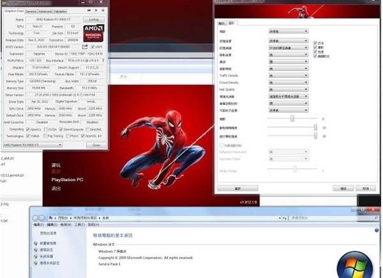Click the OK (確定) button in settings dialog
Screen dimensions: 383x278
[343, 189]
